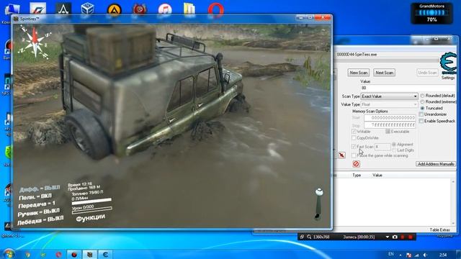Select Rounded (default) radio button

click(423, 96)
